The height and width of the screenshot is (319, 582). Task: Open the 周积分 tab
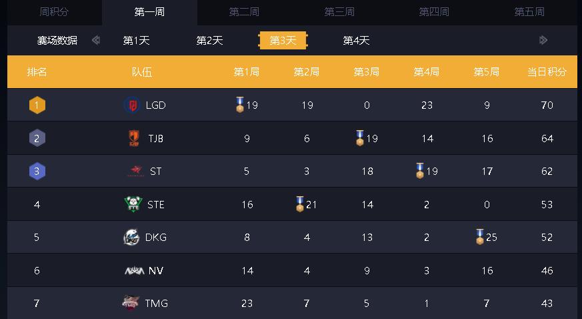point(54,12)
